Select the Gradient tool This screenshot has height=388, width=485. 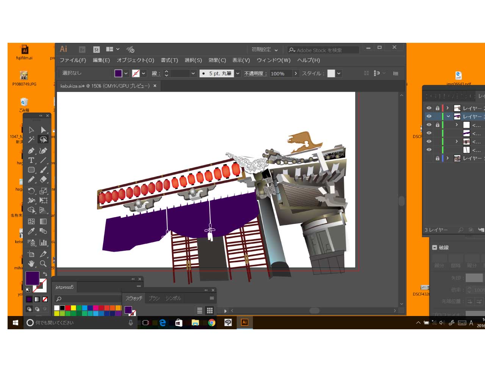click(43, 221)
